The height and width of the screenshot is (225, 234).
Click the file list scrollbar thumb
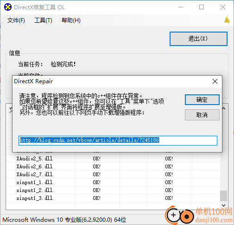coord(223,196)
